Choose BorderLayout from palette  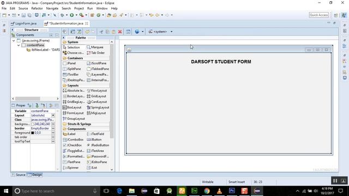pos(74,96)
